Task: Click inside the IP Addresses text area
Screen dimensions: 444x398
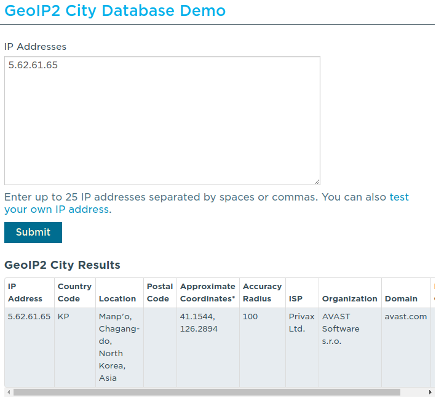Action: point(162,121)
